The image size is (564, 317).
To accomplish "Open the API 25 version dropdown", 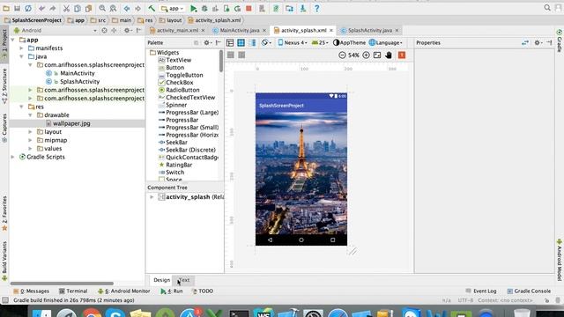I will [x=320, y=43].
